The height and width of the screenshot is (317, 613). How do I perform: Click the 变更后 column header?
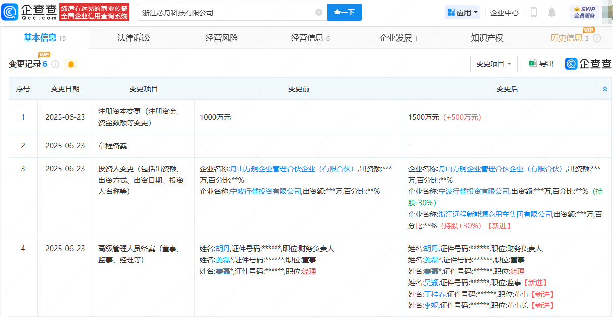coord(507,89)
